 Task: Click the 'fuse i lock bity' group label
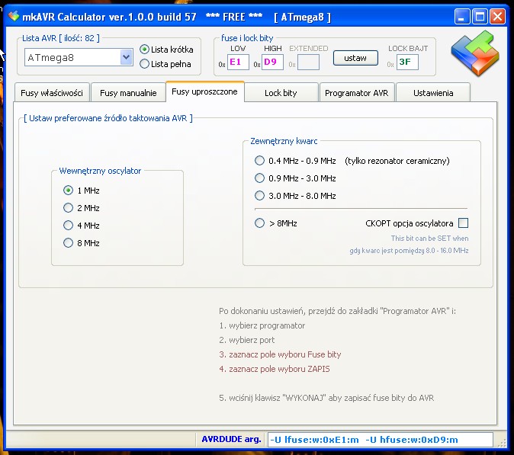(247, 38)
